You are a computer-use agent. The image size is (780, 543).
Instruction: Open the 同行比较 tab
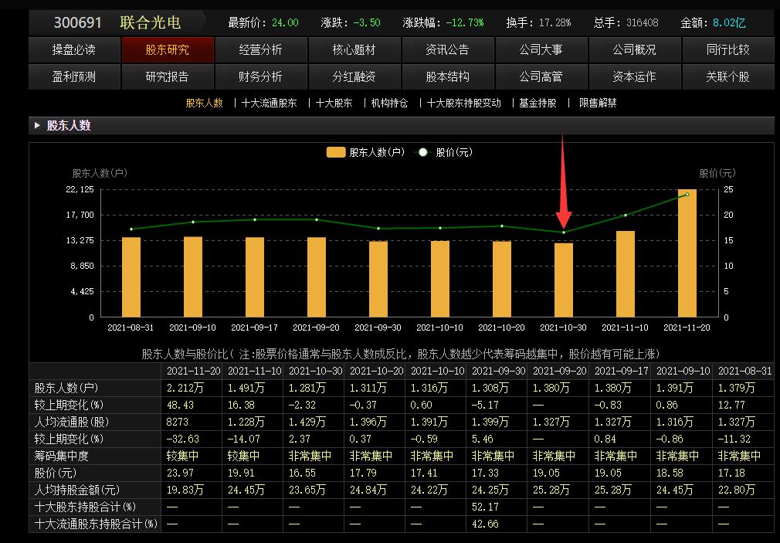(x=727, y=49)
